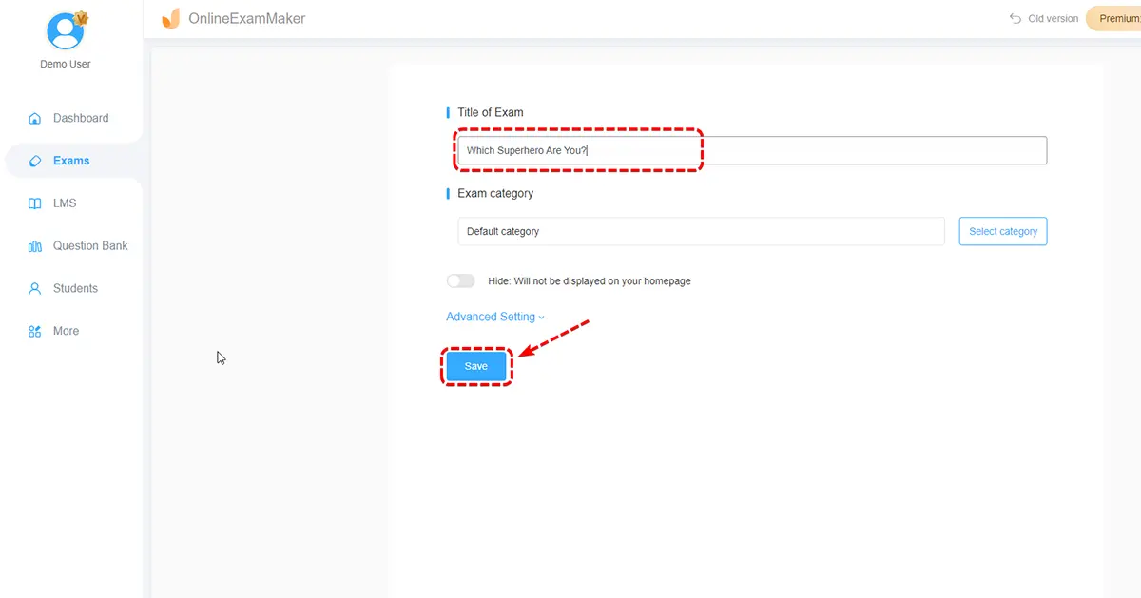Click the Select category button

tap(1002, 231)
